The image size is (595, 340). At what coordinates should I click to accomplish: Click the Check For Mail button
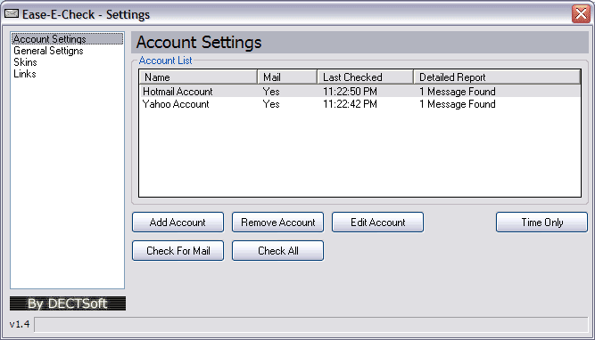click(x=178, y=251)
